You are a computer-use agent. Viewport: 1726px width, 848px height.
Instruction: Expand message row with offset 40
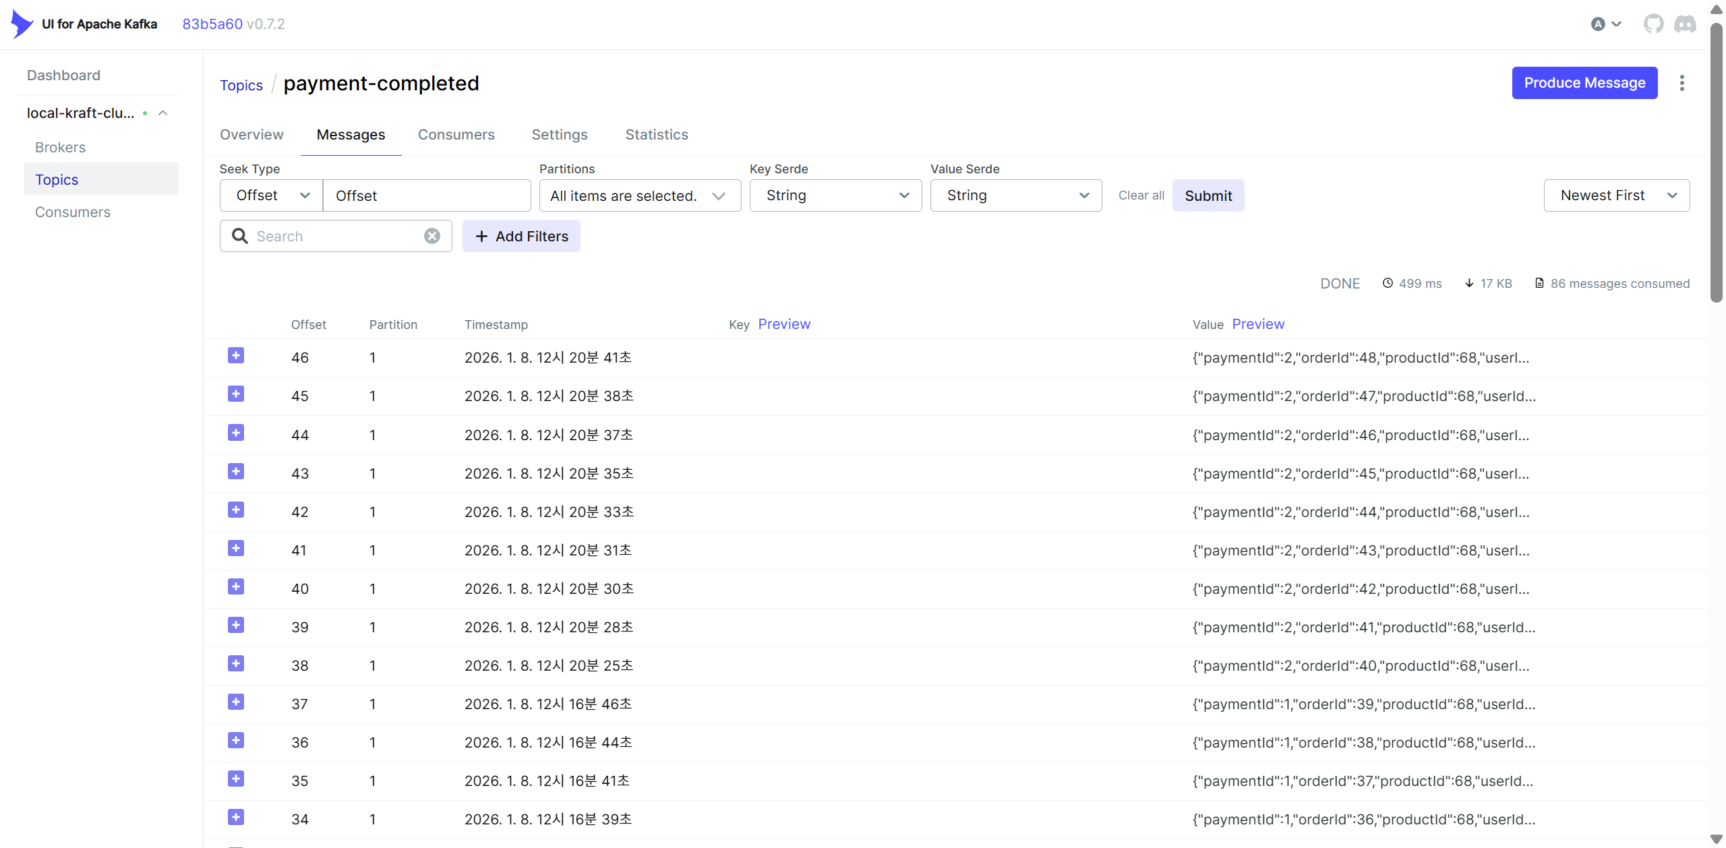pos(236,587)
